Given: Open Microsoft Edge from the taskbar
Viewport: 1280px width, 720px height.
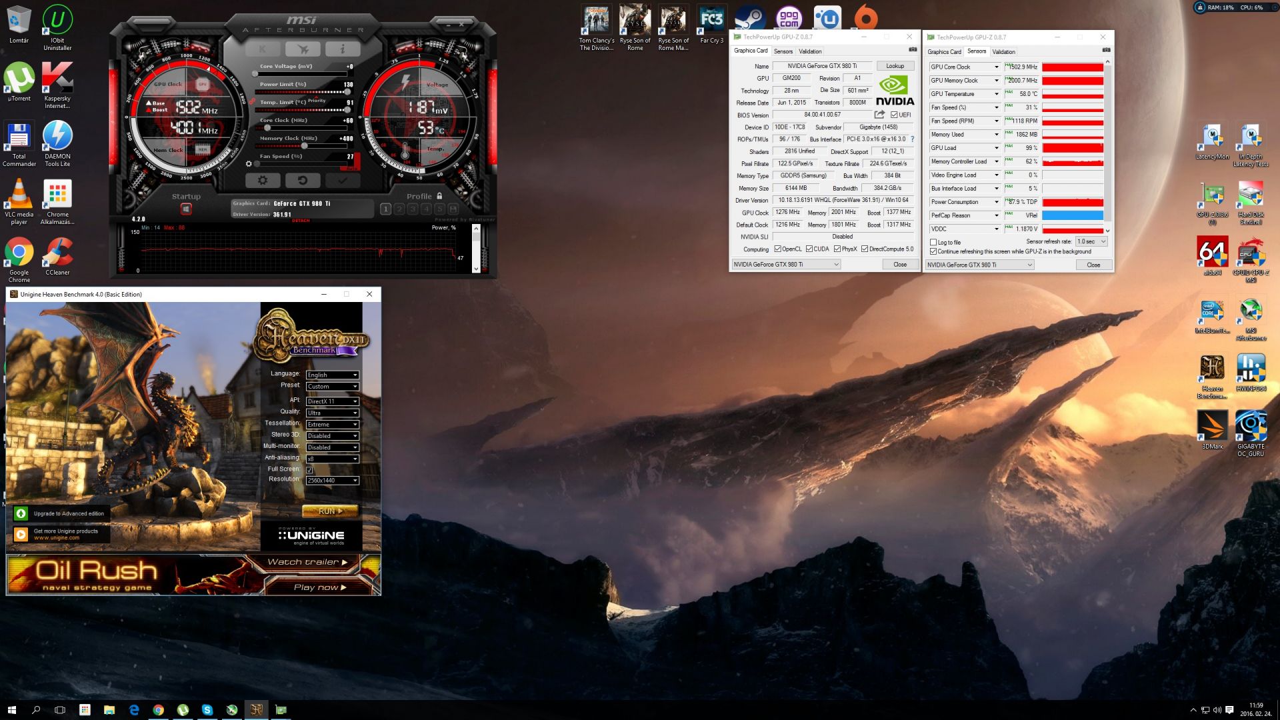Looking at the screenshot, I should pos(134,710).
